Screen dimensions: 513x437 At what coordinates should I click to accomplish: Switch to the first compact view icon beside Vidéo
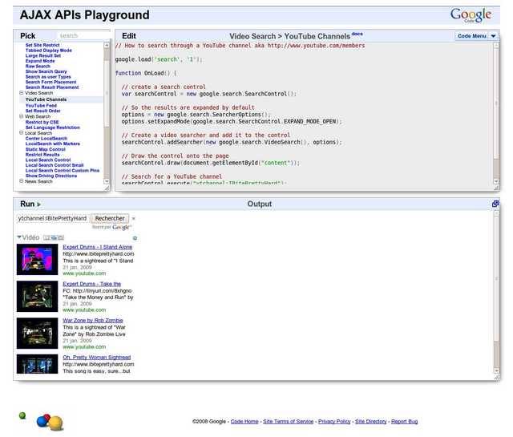click(46, 237)
